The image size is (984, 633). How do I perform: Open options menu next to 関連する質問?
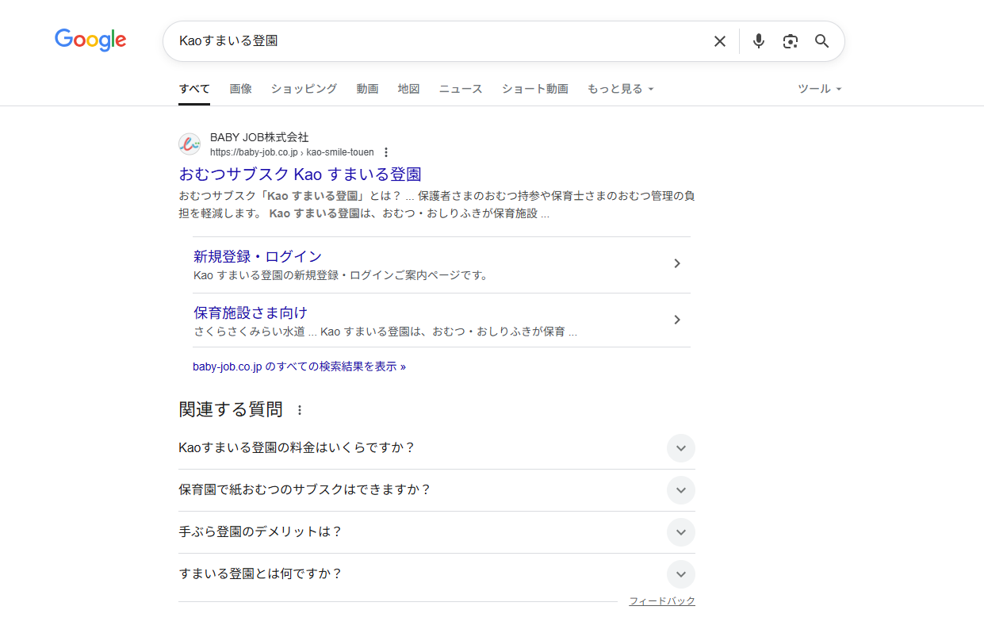[x=300, y=410]
